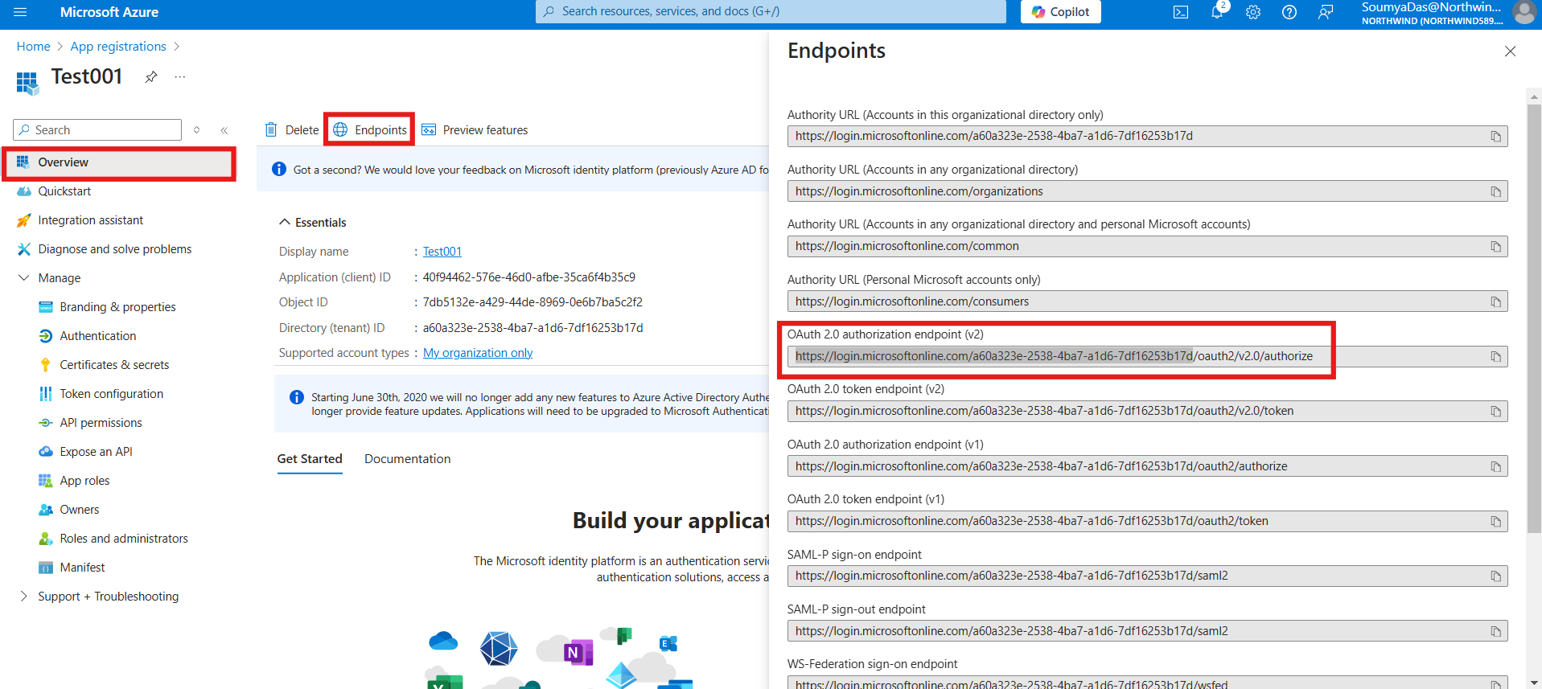
Task: Collapse the Essentials section
Action: [285, 223]
